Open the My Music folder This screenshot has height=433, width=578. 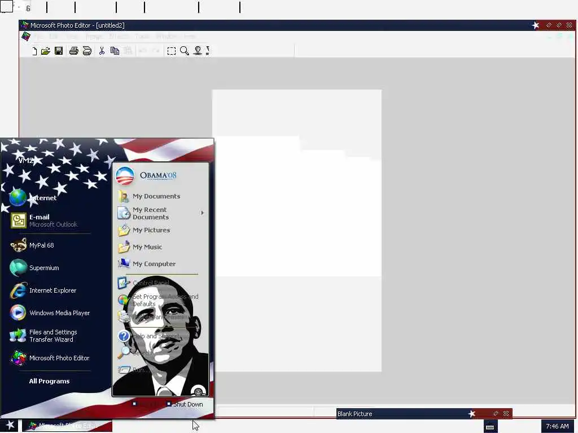click(140, 247)
